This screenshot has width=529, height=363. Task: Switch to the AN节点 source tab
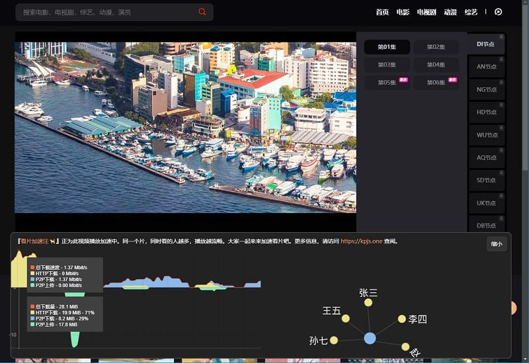click(x=486, y=66)
